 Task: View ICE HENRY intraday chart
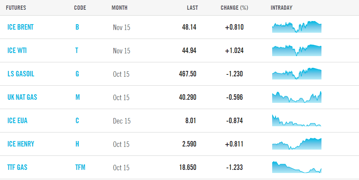[296, 144]
